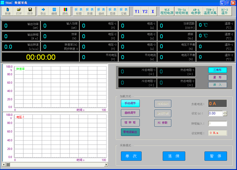Enable 手动调节 manual loading mode
The image size is (237, 170).
[x=130, y=103]
